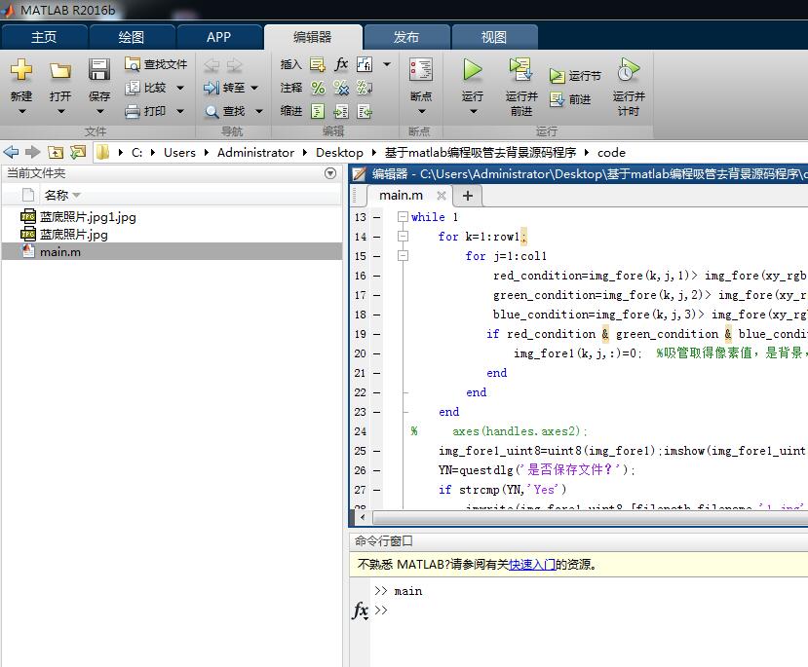This screenshot has width=808, height=667.
Task: Collapse the for j loop code fold
Action: [403, 256]
